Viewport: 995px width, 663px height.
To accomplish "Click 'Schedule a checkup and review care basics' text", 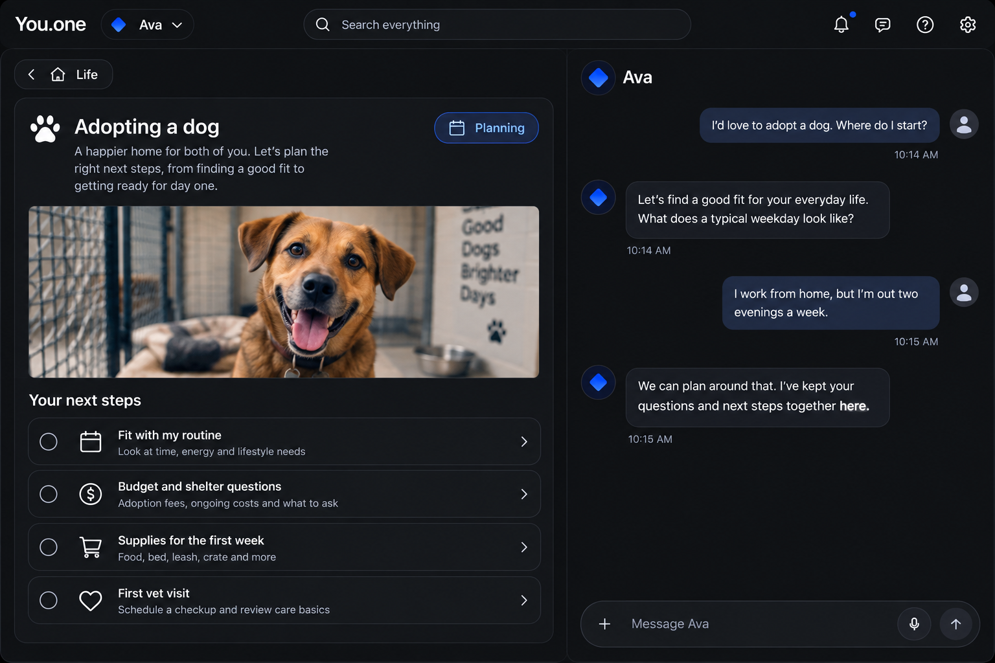I will click(x=223, y=610).
